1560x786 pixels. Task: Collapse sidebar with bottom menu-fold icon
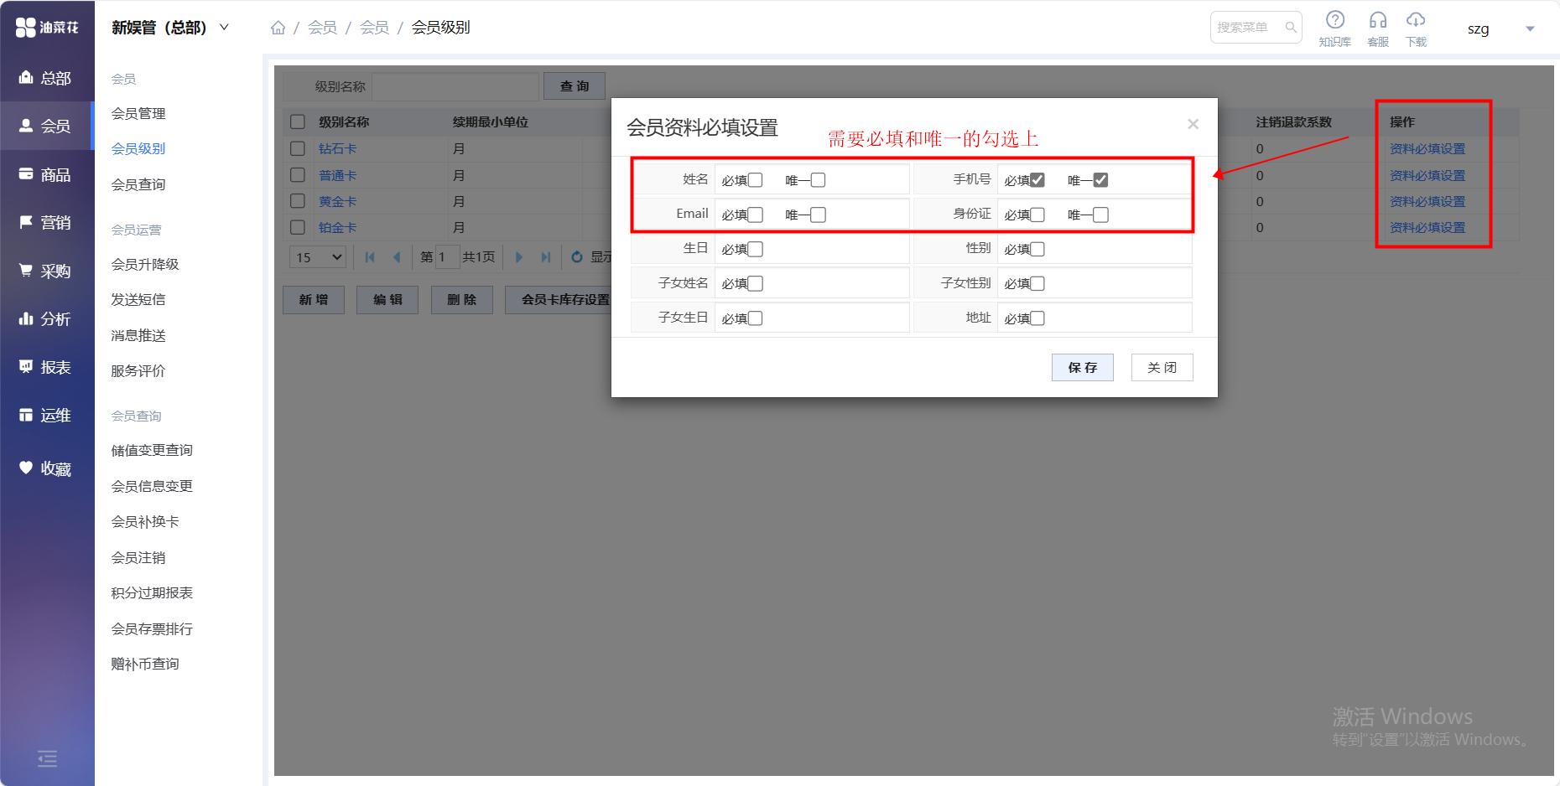click(x=48, y=758)
